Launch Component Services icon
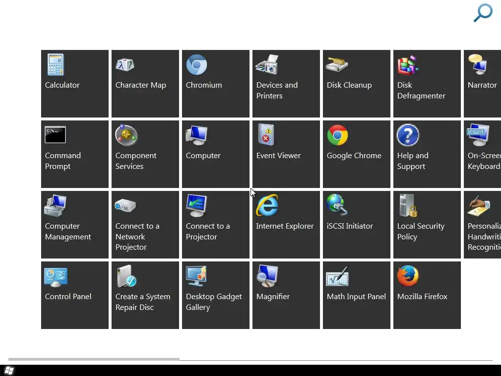 pos(126,135)
